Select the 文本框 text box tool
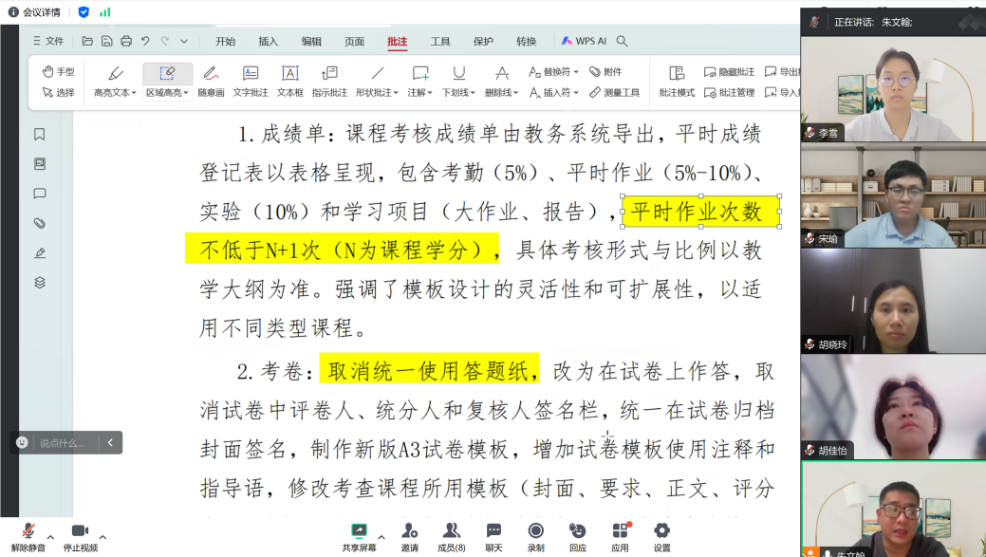 tap(290, 81)
